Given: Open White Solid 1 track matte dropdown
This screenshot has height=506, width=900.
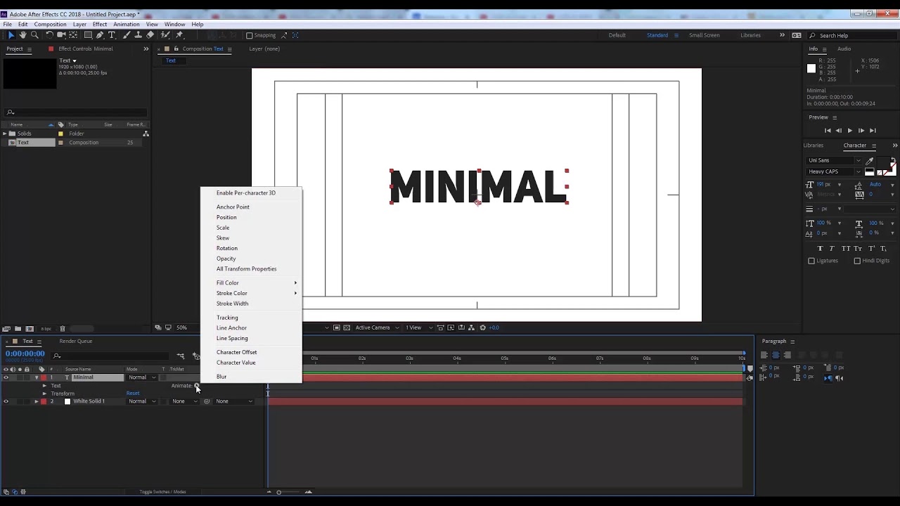Looking at the screenshot, I should (186, 401).
